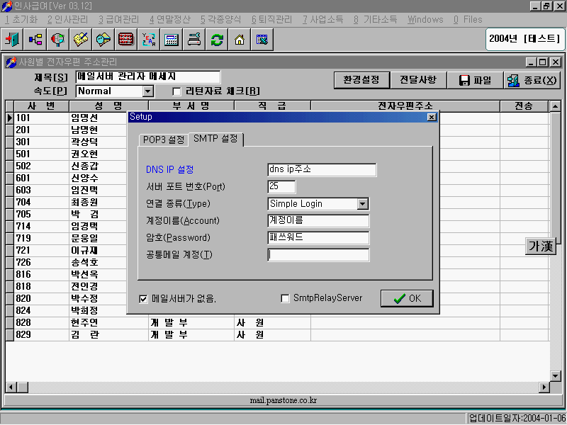Open the mail search toolbar icon

pyautogui.click(x=103, y=40)
